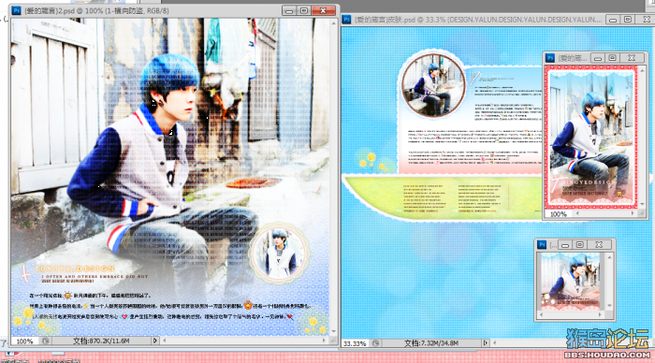Click the status icon beside the 100% zoom in 2.psd

[45, 341]
